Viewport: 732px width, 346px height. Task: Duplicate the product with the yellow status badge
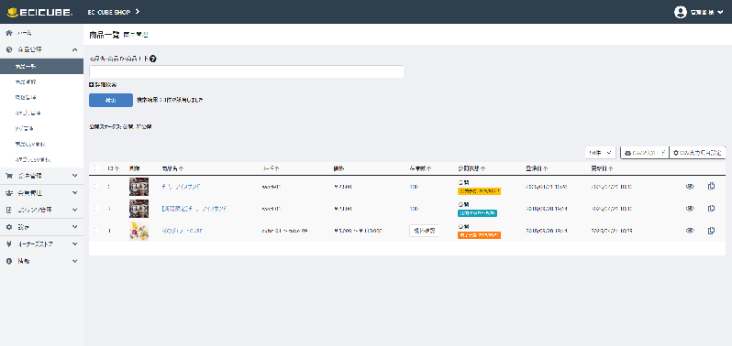[x=711, y=186]
